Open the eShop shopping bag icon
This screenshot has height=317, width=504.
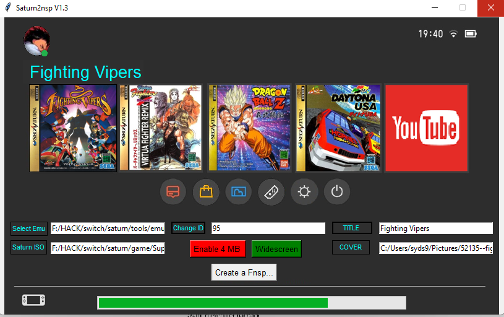click(x=206, y=192)
